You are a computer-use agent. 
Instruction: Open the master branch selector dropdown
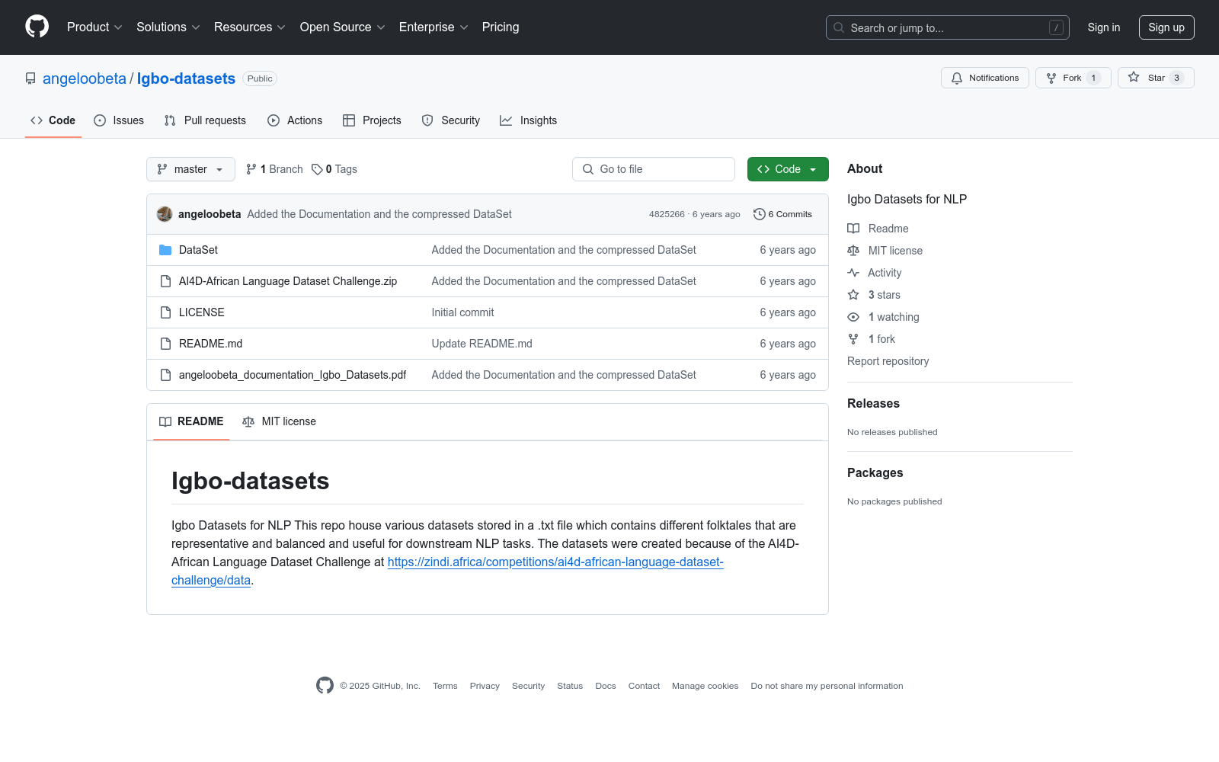(x=190, y=169)
